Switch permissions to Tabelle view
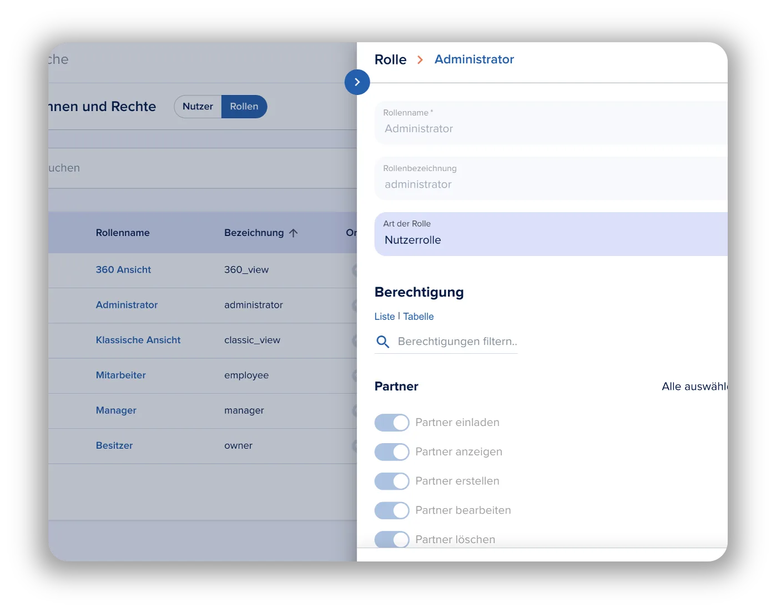The image size is (776, 612). pyautogui.click(x=419, y=317)
